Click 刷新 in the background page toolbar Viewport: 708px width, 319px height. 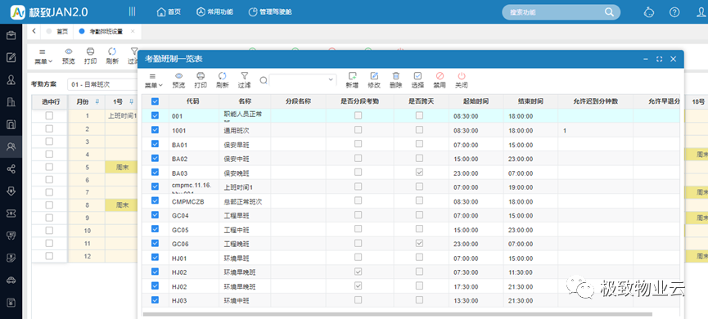(x=112, y=56)
